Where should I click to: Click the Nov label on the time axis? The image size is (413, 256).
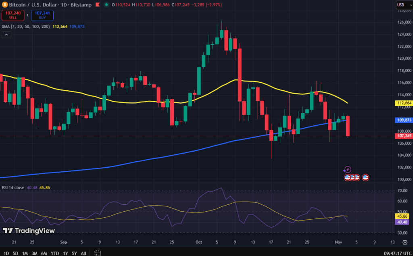[x=338, y=242]
